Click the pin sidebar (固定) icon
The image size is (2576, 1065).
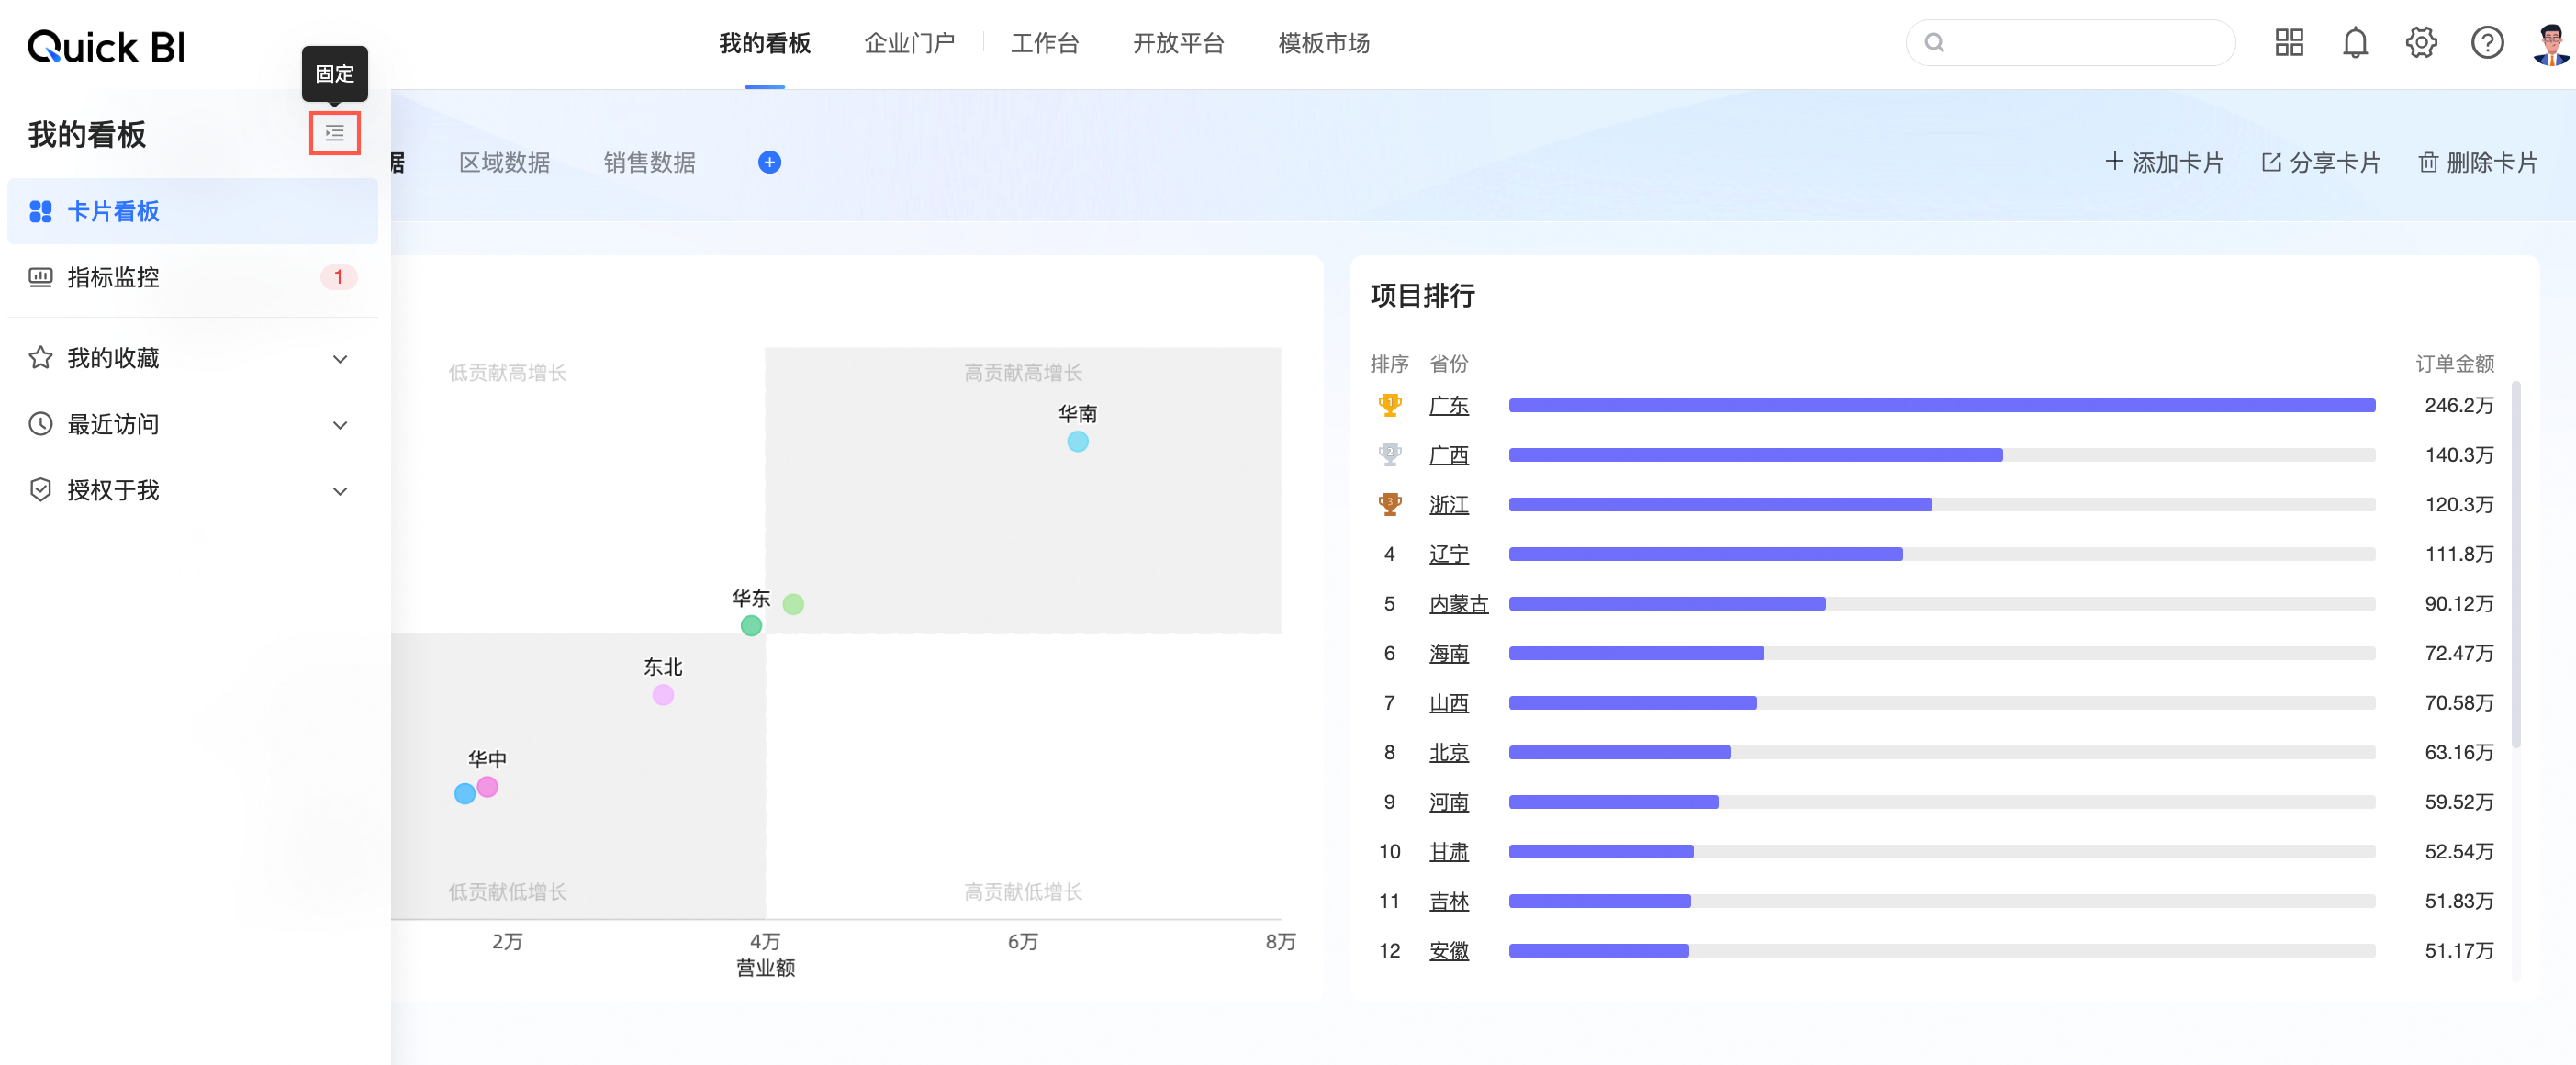click(334, 133)
